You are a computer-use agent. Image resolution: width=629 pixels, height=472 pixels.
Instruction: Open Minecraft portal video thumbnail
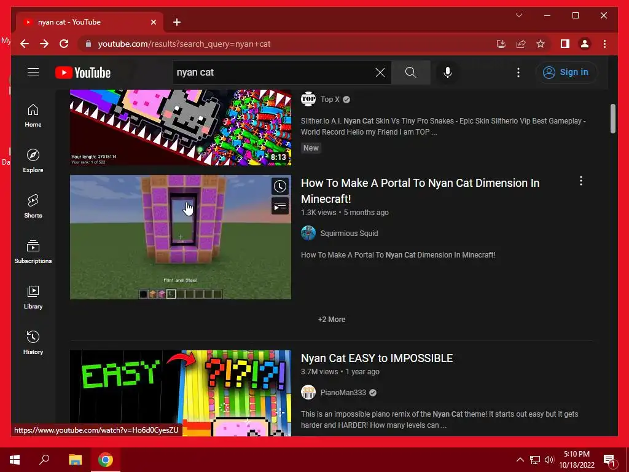[181, 237]
